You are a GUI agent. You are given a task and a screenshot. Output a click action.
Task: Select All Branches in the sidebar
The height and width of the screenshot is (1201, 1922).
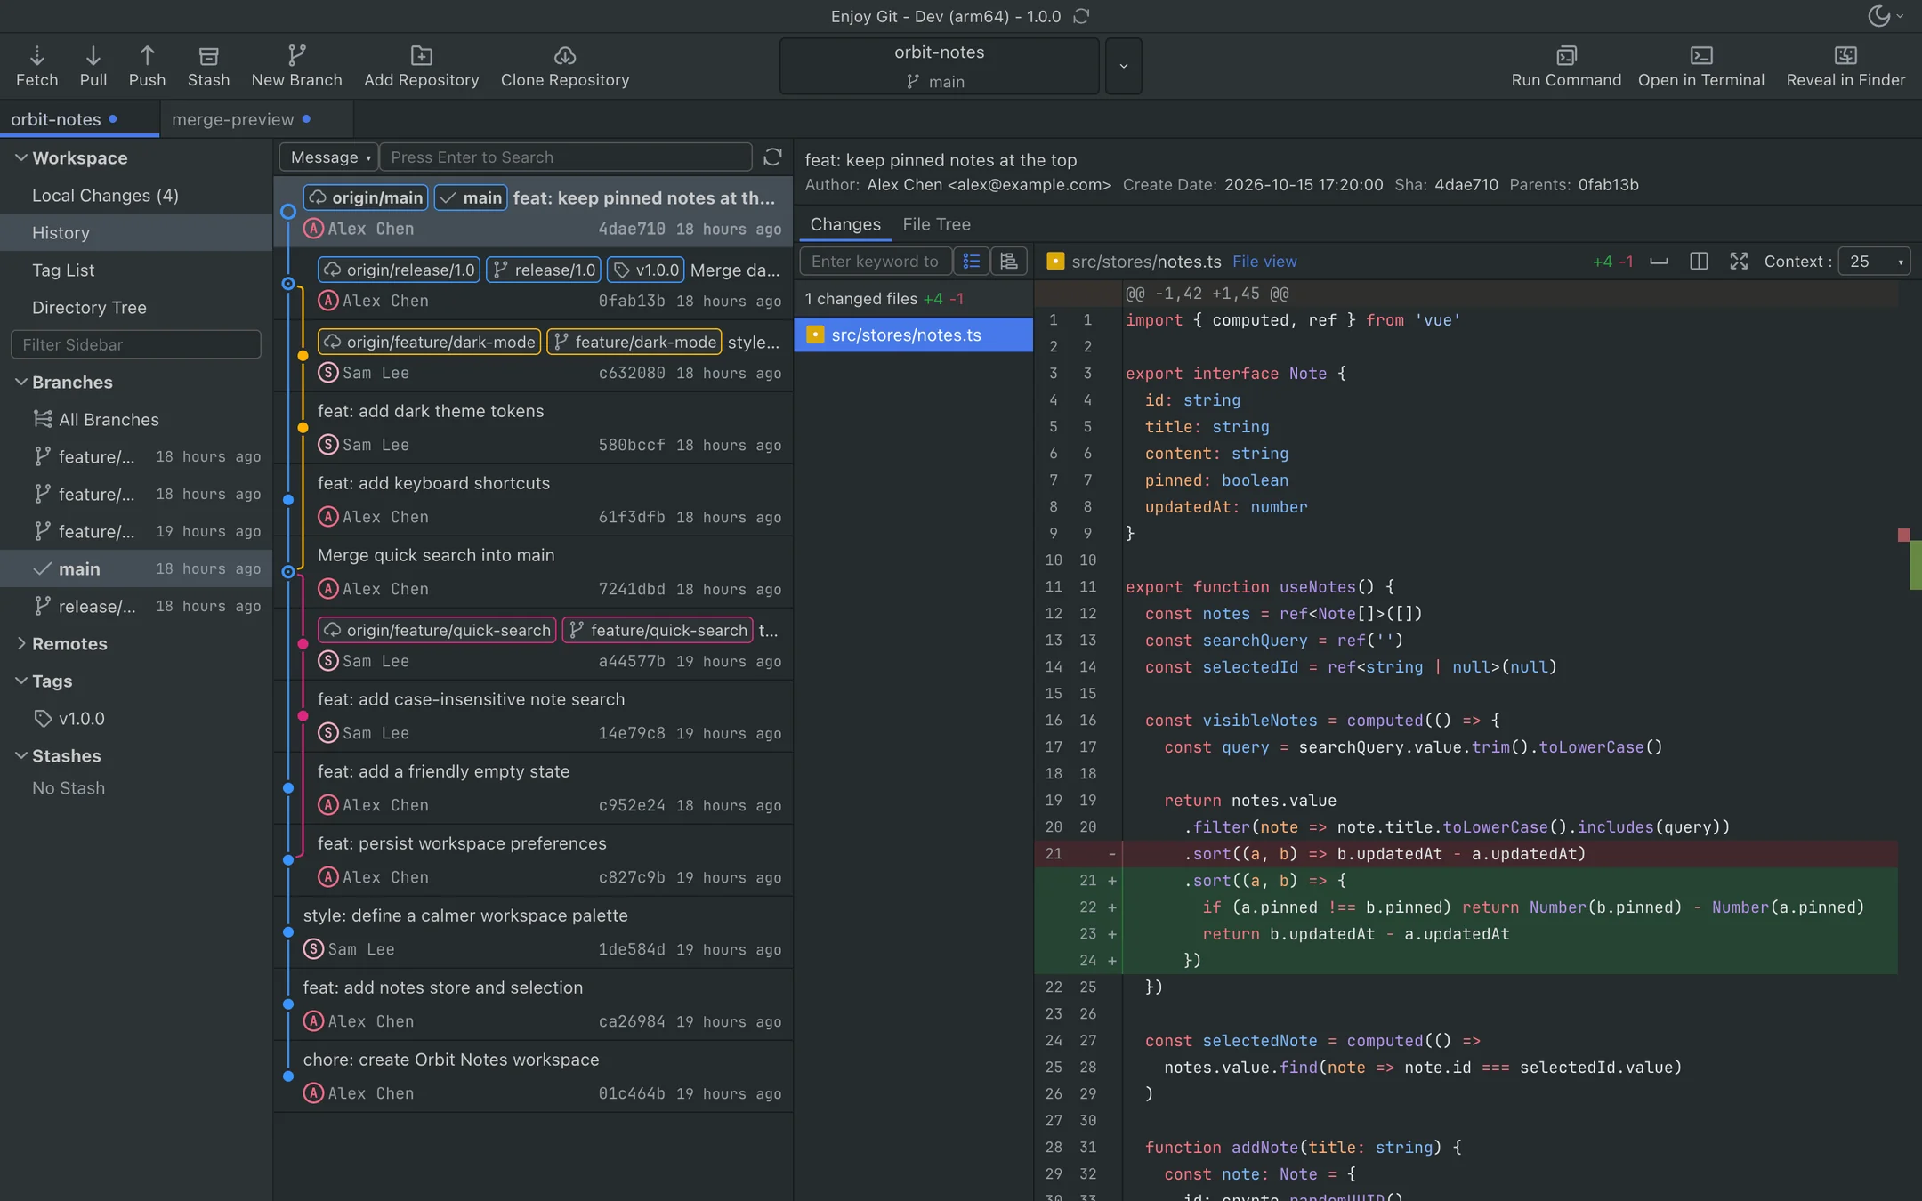[x=136, y=419]
